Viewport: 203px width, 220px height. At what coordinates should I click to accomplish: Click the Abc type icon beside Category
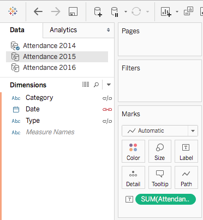tap(16, 98)
